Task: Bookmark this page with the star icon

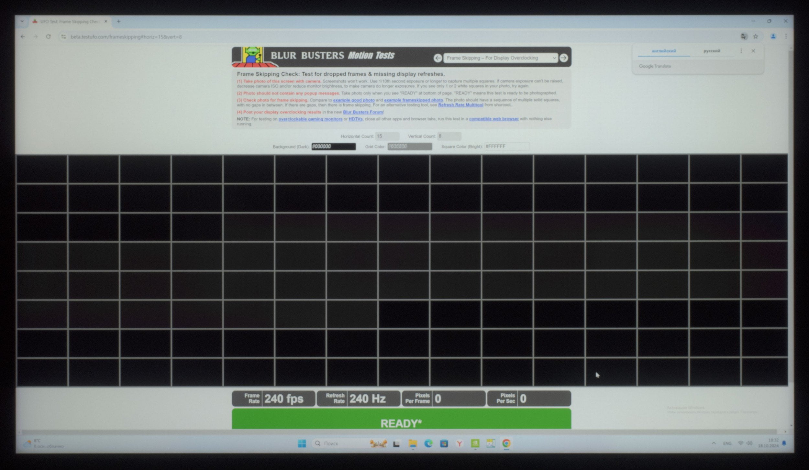Action: pos(756,37)
